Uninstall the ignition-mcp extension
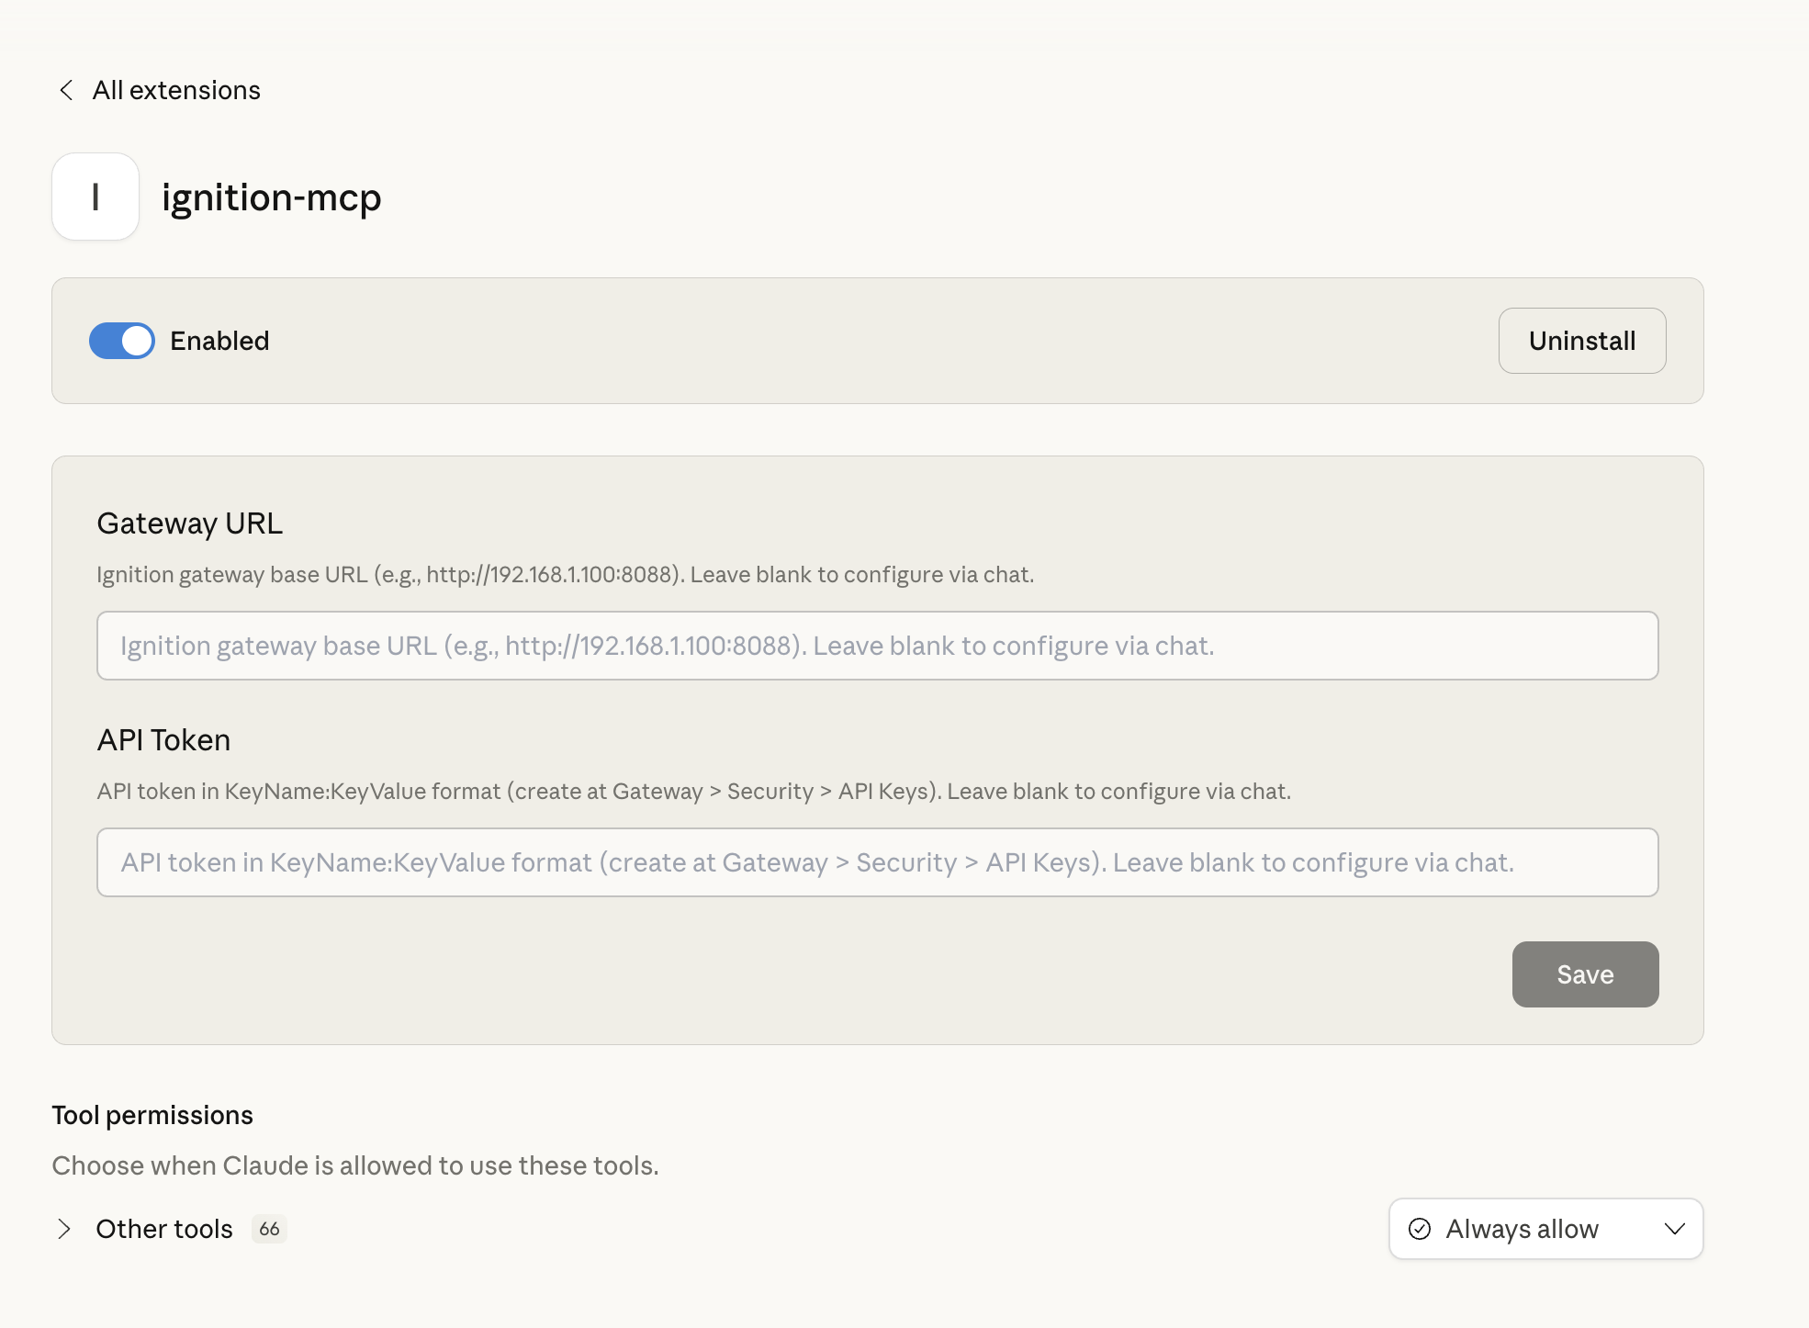Screen dimensions: 1809x1328 [1581, 341]
